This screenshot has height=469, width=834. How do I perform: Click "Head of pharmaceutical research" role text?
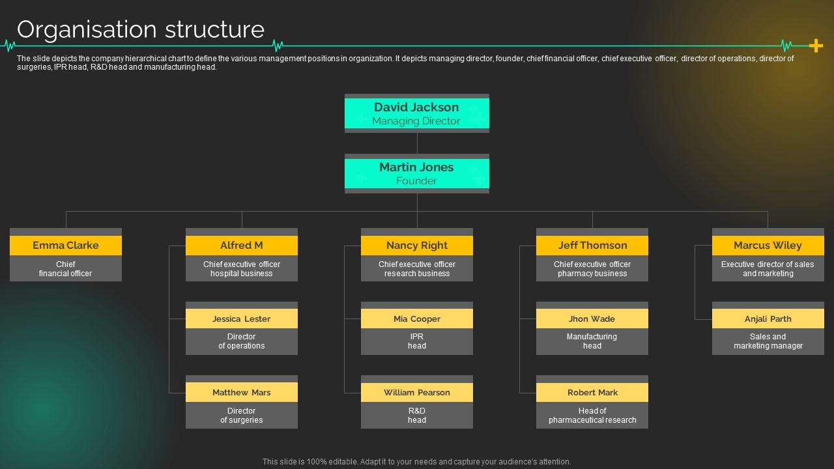592,416
